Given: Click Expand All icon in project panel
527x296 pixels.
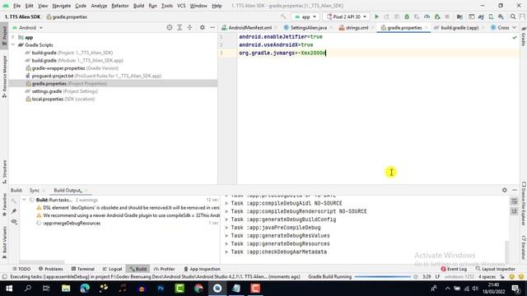Looking at the screenshot, I should [180, 27].
